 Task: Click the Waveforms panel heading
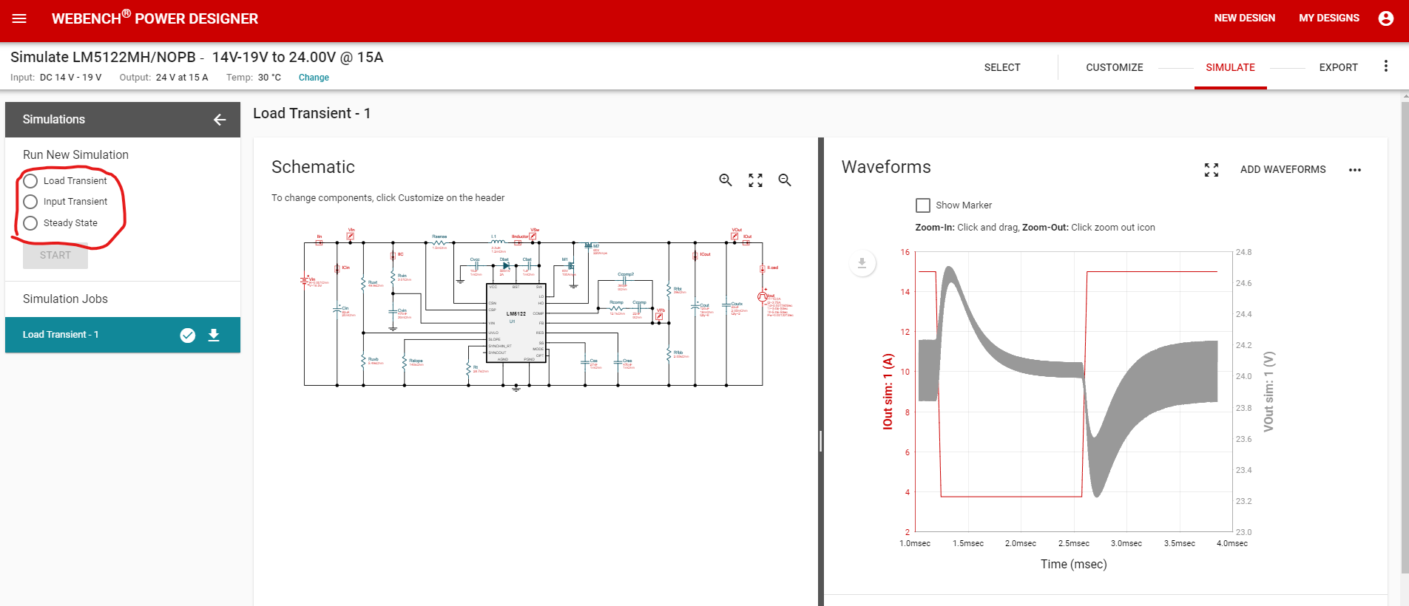[886, 168]
